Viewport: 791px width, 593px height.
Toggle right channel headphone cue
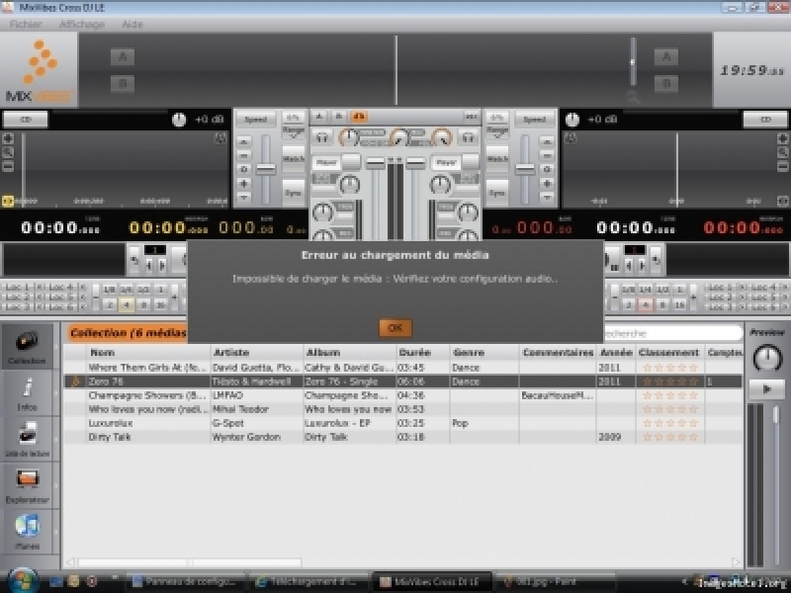pos(468,136)
